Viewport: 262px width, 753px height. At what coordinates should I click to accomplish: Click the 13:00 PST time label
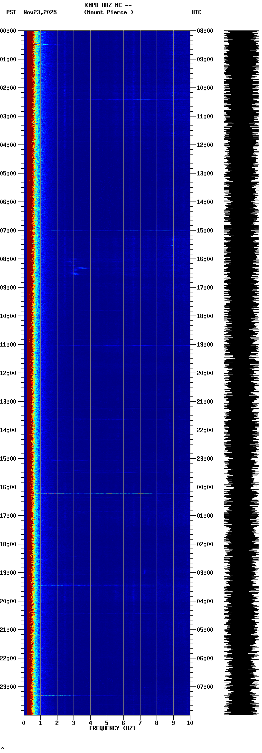(x=8, y=402)
